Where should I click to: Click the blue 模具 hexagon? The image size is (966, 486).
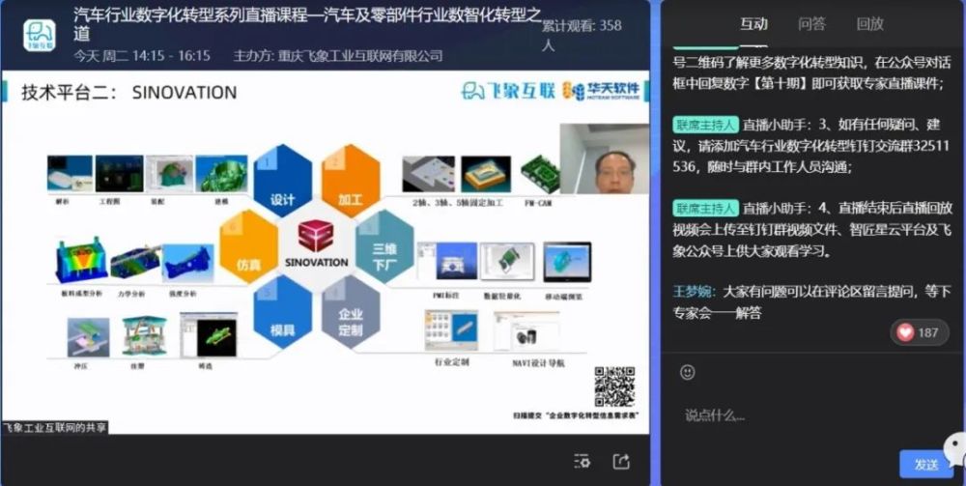[283, 311]
